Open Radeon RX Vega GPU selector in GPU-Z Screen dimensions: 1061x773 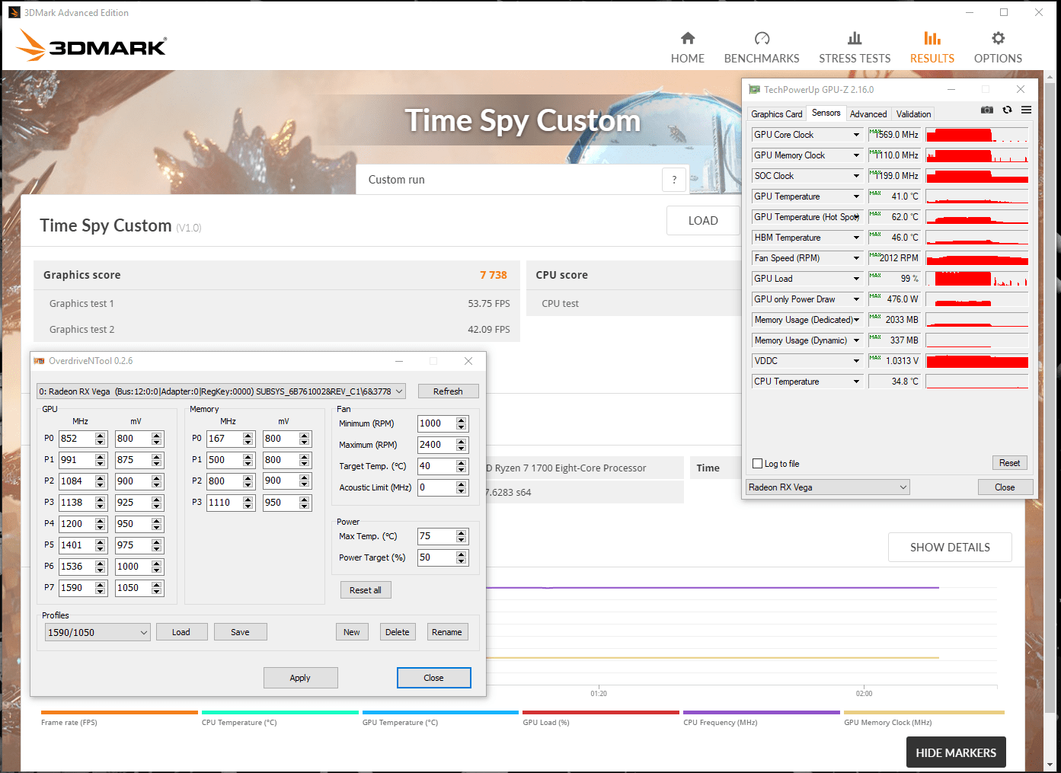pos(829,487)
